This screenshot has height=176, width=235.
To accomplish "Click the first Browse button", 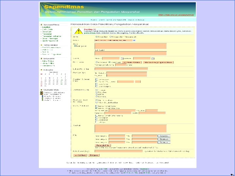I will coord(164,136).
